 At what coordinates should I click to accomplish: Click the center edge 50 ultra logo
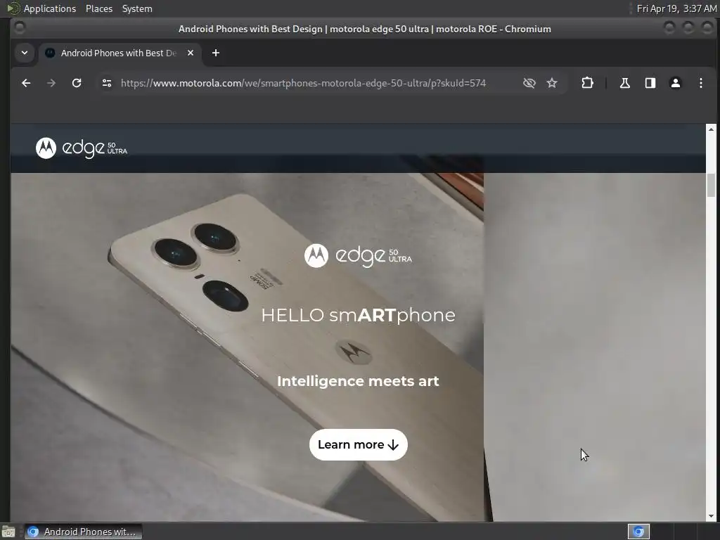point(358,255)
